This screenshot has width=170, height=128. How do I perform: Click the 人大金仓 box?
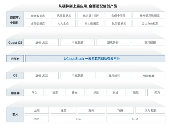(63, 23)
